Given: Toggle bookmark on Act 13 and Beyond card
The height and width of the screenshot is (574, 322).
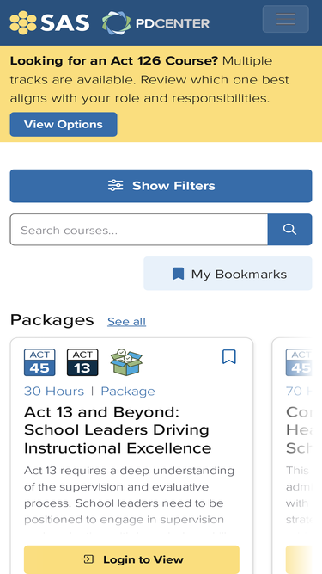Looking at the screenshot, I should click(229, 357).
